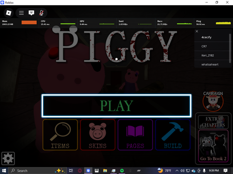Select player whatsaheart in the list
Viewport: 233px width, 174px height.
212,64
